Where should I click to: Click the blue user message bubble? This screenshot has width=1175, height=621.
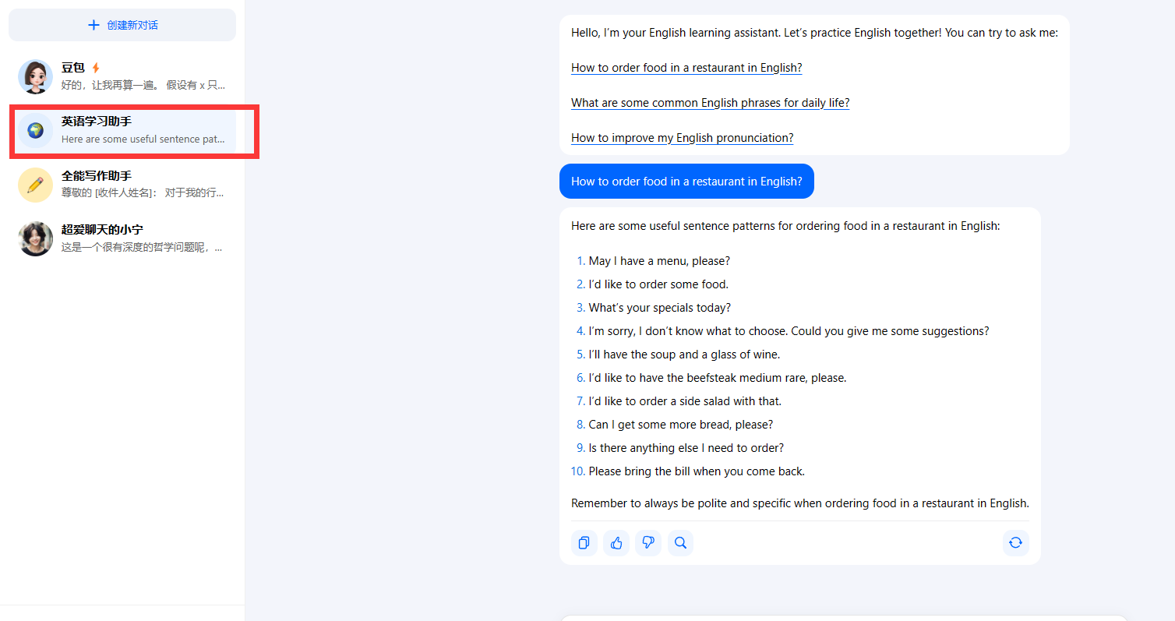tap(686, 182)
